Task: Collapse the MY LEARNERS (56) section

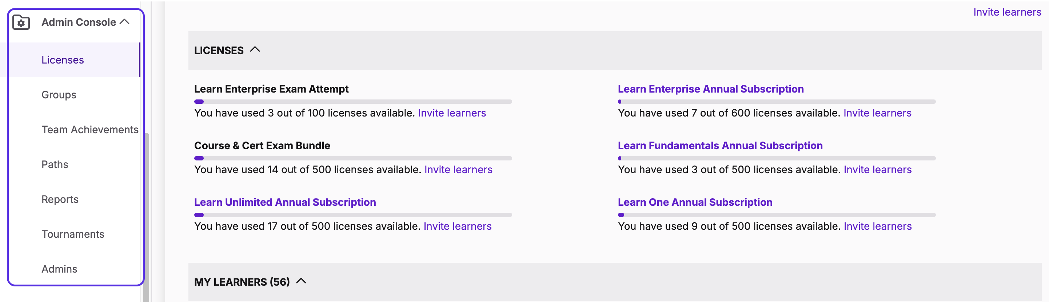Action: pos(301,281)
